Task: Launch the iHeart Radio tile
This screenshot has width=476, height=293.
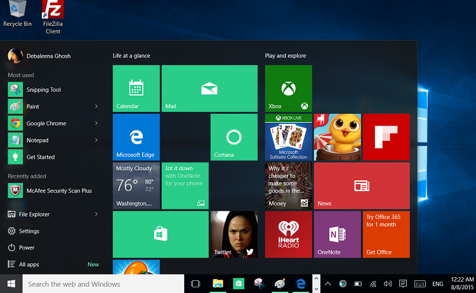Action: pos(288,235)
